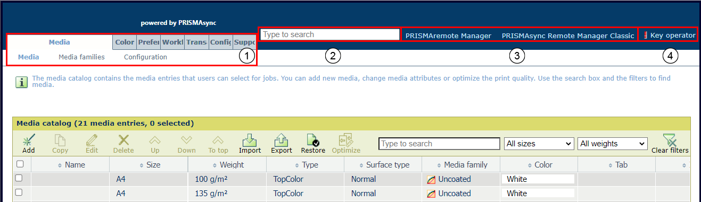Screen dimensions: 701x202
Task: Click the Export media icon
Action: (x=282, y=140)
